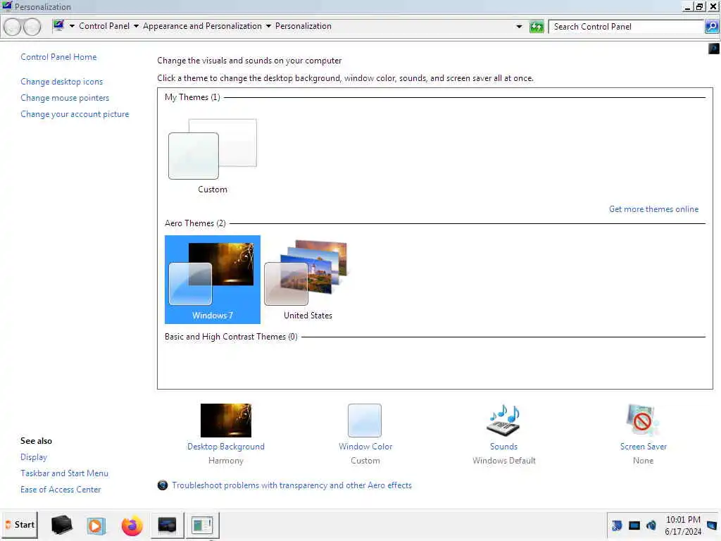Image resolution: width=721 pixels, height=541 pixels.
Task: Open the Screen Saver icon
Action: pos(642,421)
